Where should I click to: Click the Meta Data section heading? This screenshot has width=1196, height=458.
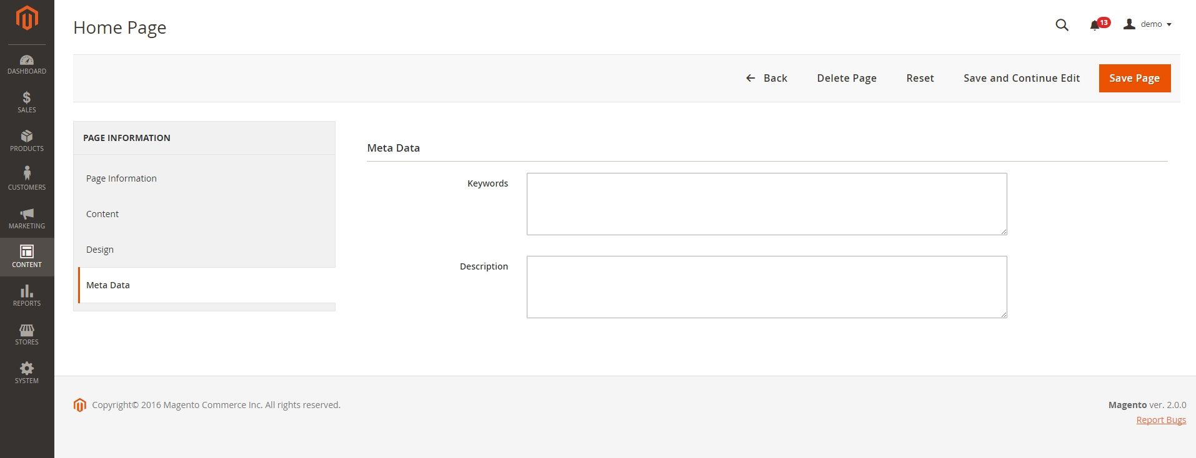point(394,148)
